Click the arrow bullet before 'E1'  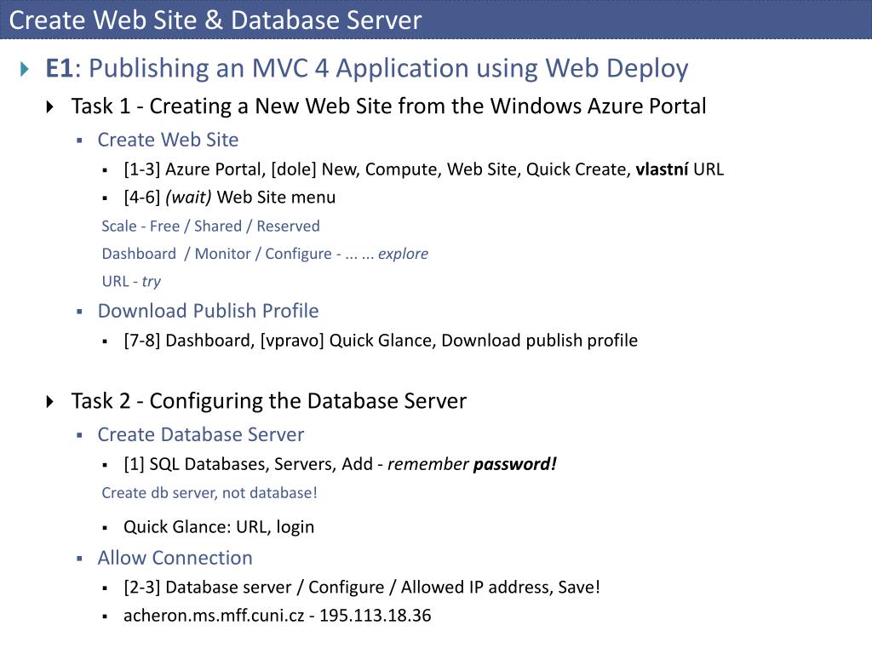pyautogui.click(x=25, y=70)
